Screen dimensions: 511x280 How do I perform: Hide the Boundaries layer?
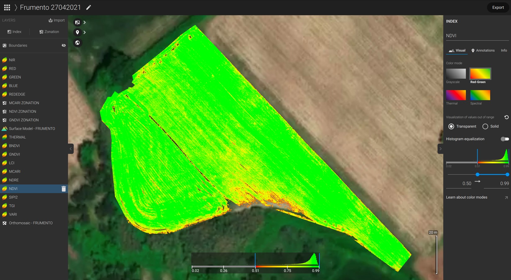[x=64, y=45]
